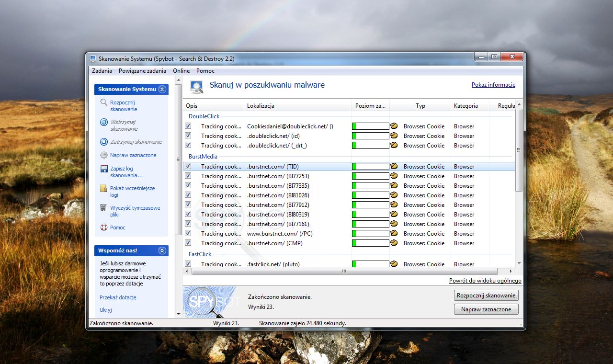The height and width of the screenshot is (364, 613).
Task: Click the cookie icon in the Cookie:daniel@doubleclick.net row
Action: 394,126
